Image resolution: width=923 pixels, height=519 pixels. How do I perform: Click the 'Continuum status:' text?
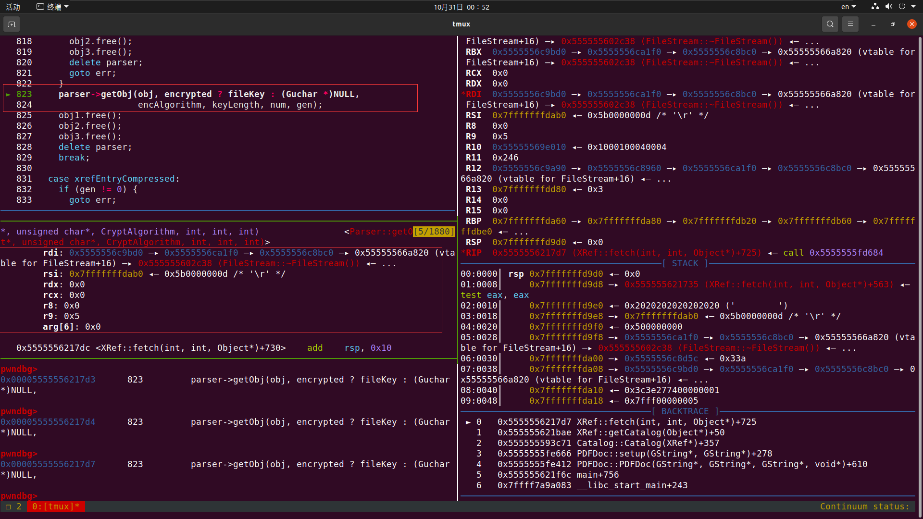(x=865, y=507)
